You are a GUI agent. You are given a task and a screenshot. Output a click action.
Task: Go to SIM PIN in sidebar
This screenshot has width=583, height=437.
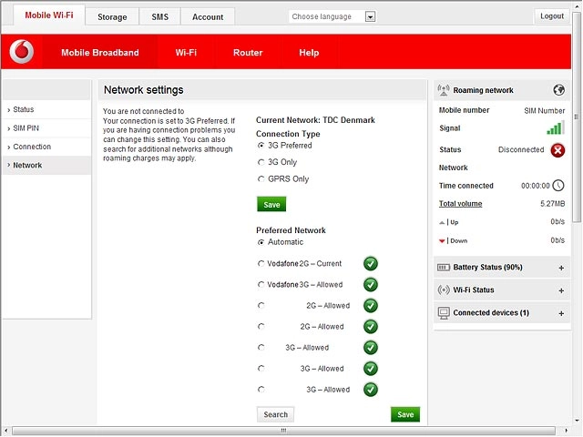[x=46, y=128]
